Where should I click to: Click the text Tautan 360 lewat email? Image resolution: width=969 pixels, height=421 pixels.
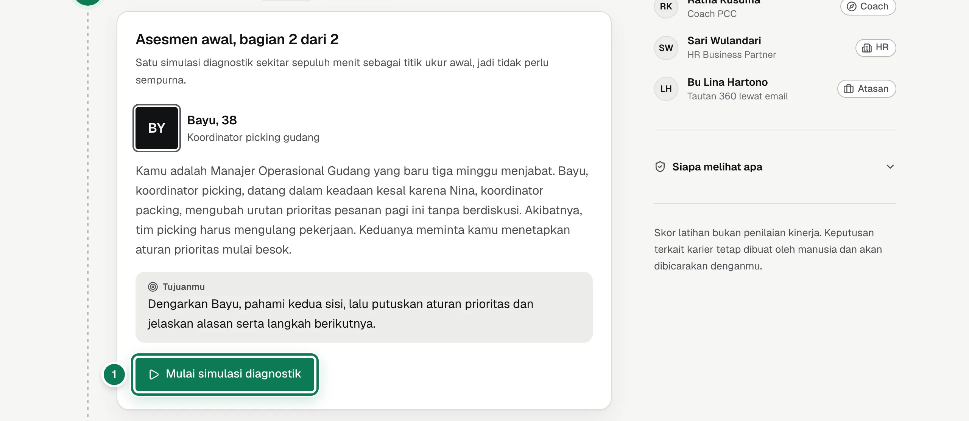tap(737, 96)
